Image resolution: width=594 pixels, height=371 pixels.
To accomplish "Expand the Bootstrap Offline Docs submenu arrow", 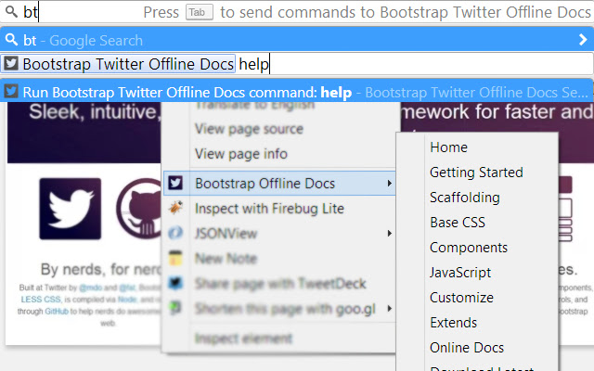I will pyautogui.click(x=389, y=184).
